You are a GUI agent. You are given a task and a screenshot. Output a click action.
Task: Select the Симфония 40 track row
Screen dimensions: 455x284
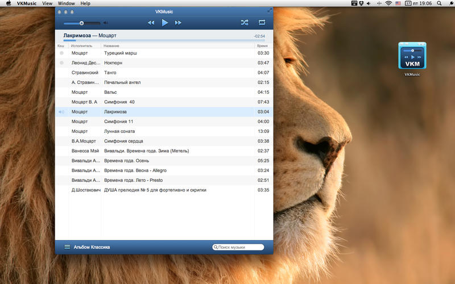click(164, 102)
